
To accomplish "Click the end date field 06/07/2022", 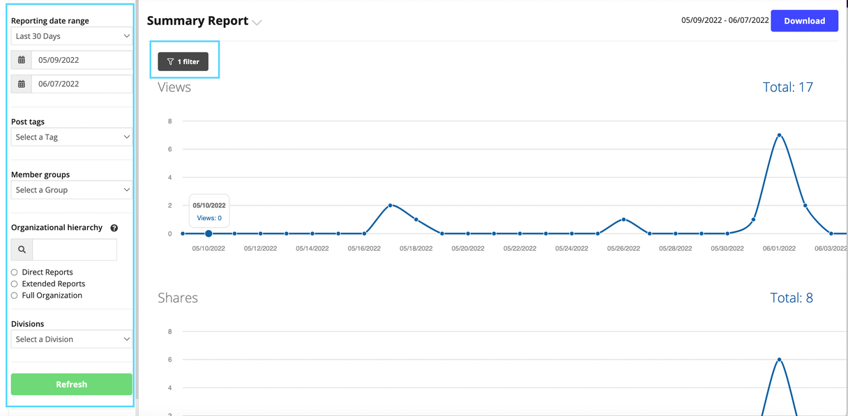I will point(82,84).
